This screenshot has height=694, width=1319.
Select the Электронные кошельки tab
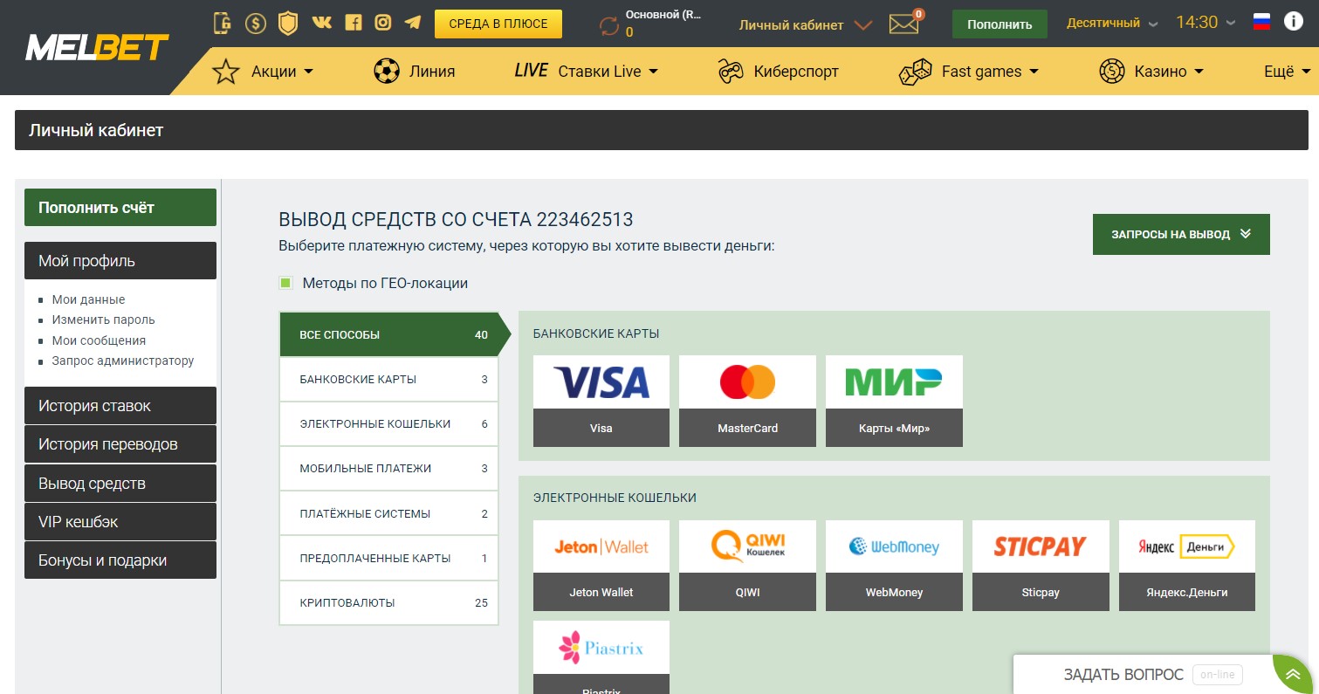click(389, 424)
